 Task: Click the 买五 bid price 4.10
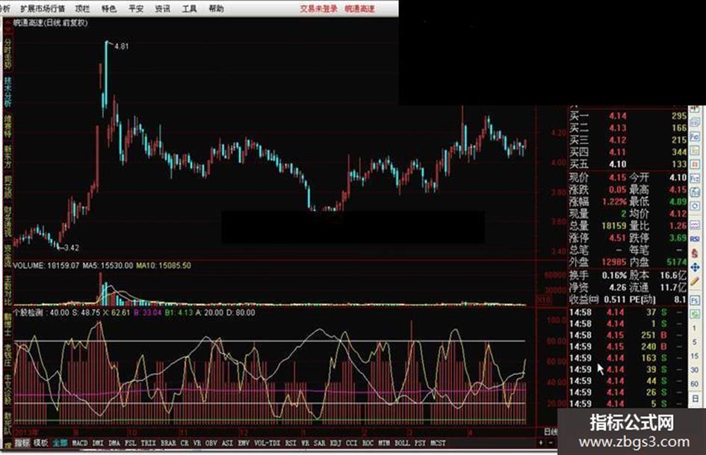(618, 164)
